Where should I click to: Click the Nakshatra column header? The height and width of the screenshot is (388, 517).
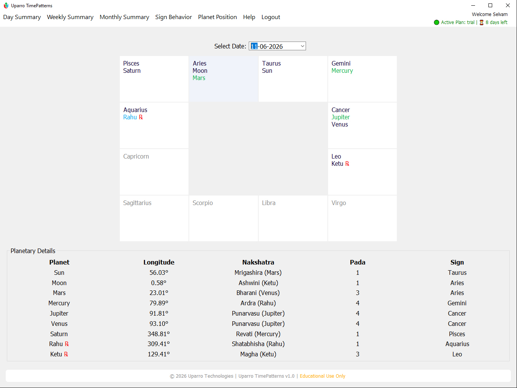pos(258,262)
